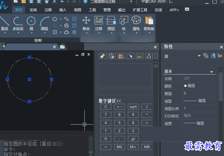
Task: Switch to the 工具 ribbon tab
Action: tap(92, 10)
